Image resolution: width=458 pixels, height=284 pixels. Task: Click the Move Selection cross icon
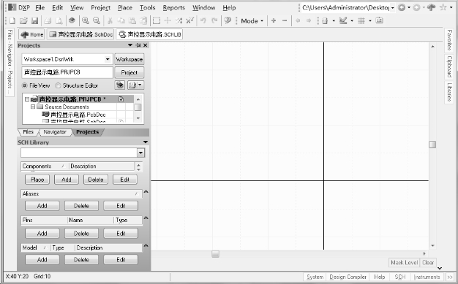click(168, 20)
